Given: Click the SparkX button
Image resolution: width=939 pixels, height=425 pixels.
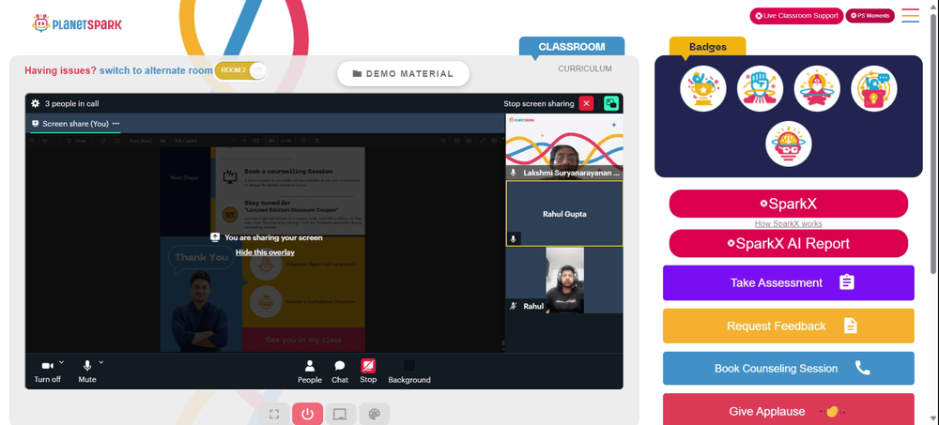Looking at the screenshot, I should click(788, 204).
